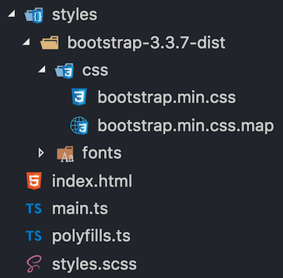The width and height of the screenshot is (283, 278).
Task: Click the css folder icon
Action: 64,71
